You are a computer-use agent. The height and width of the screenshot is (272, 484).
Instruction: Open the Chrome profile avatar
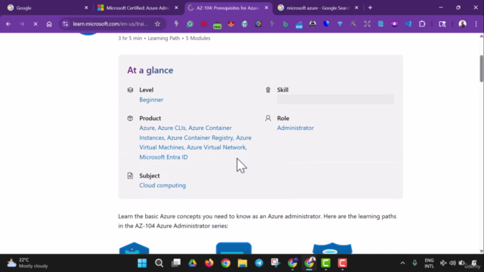pos(462,23)
